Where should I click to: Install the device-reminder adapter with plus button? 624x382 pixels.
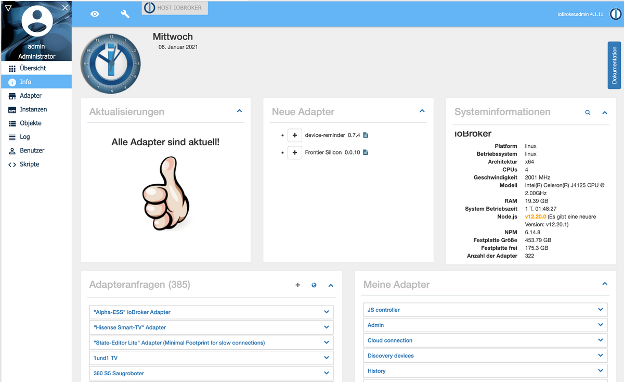[295, 135]
